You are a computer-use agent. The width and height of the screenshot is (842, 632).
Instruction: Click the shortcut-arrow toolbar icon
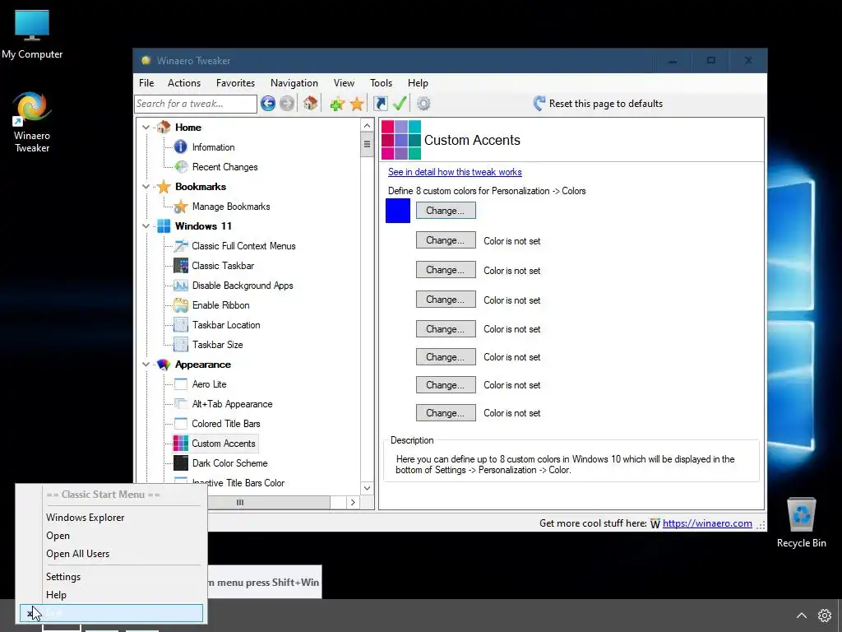tap(381, 103)
